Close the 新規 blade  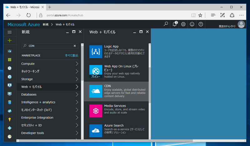click(x=80, y=32)
